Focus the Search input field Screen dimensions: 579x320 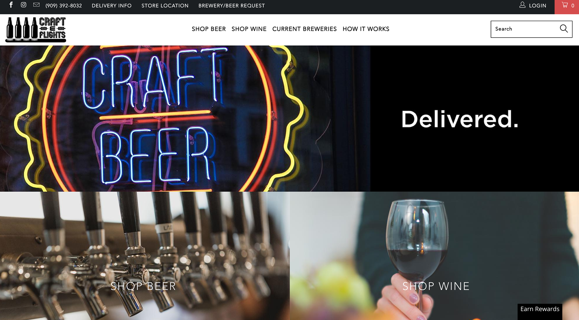(525, 29)
